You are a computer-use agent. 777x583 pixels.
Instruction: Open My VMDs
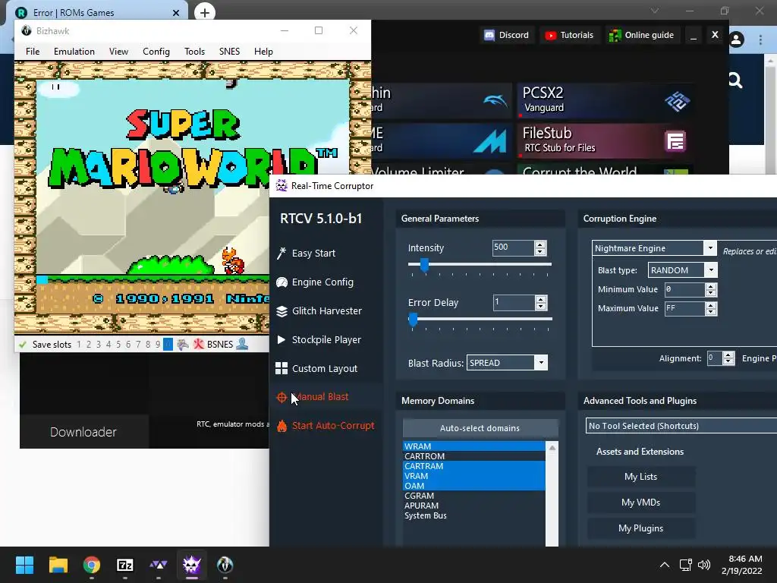(x=640, y=503)
